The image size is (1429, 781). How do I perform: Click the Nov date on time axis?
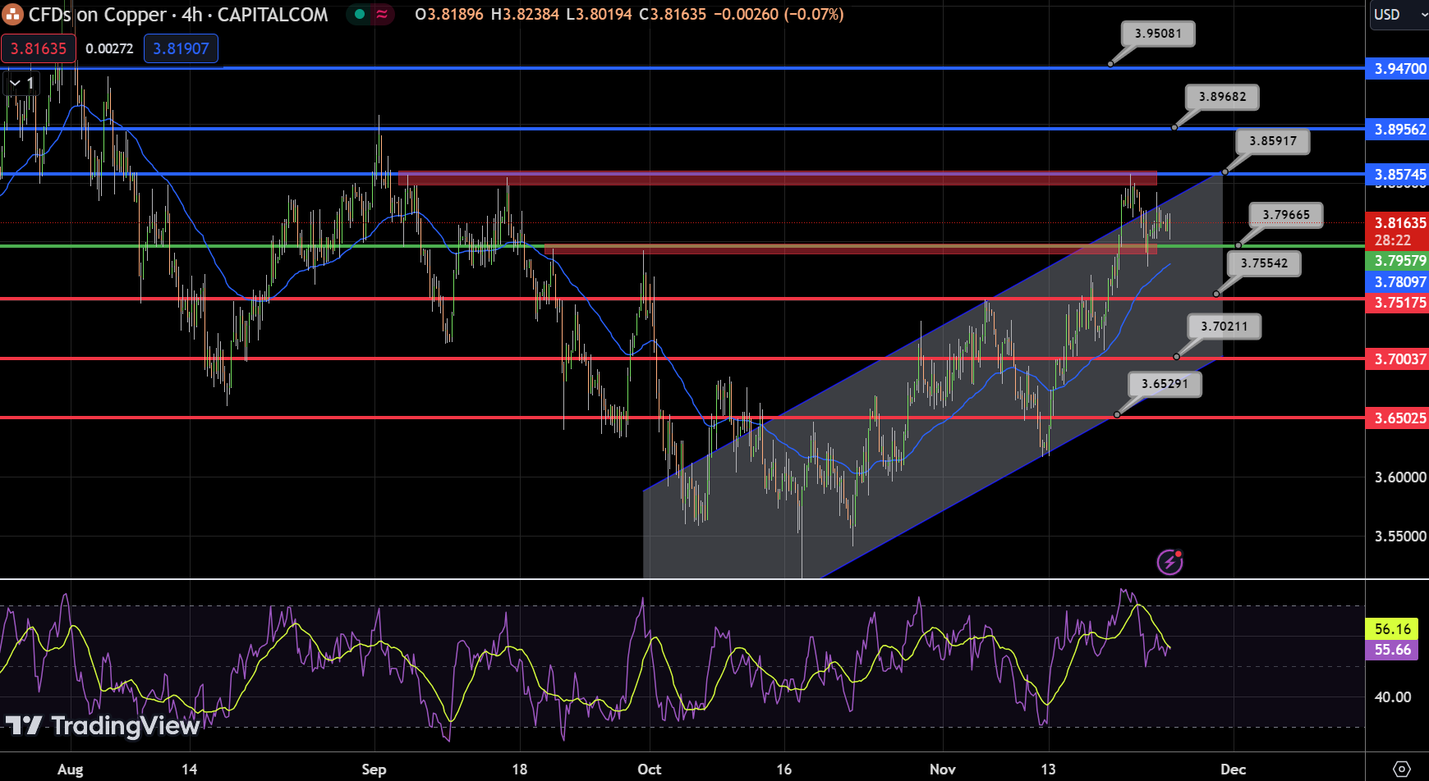pos(943,770)
